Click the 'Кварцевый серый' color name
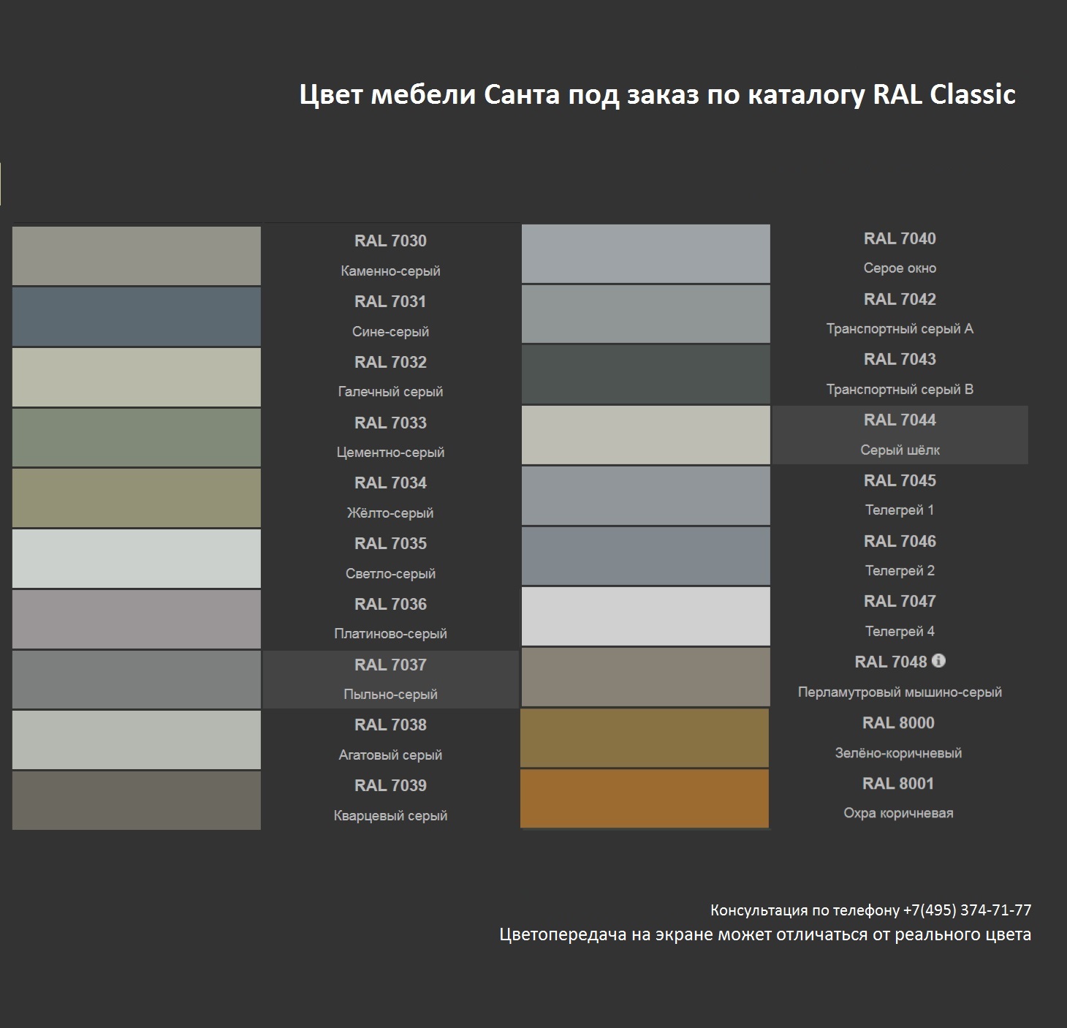This screenshot has width=1067, height=1028. 390,816
